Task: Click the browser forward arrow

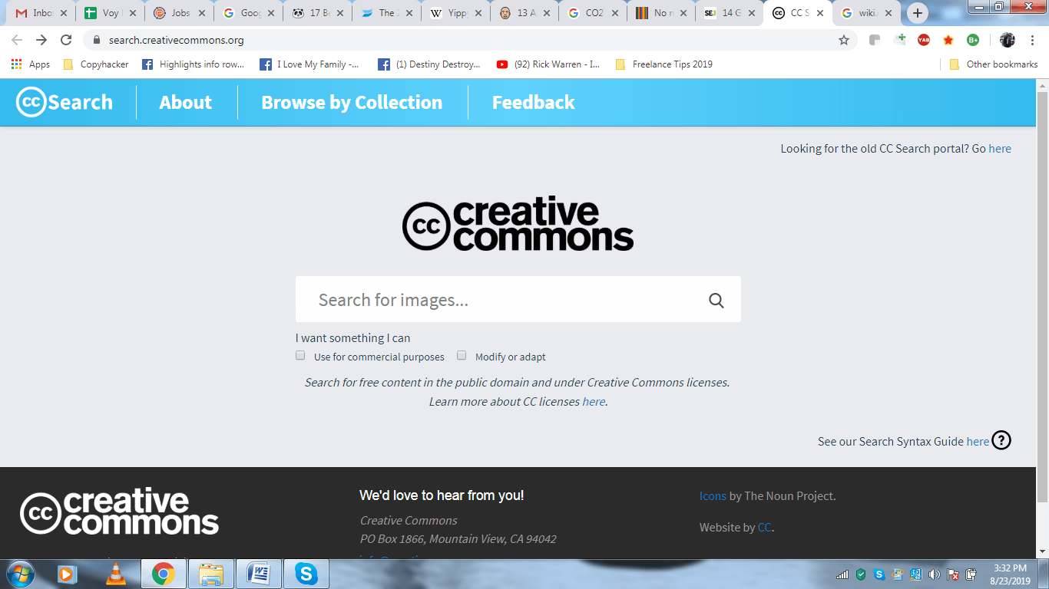Action: [x=41, y=40]
